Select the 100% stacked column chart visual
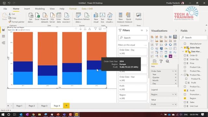This screenshot has height=117, width=208. pos(175,37)
